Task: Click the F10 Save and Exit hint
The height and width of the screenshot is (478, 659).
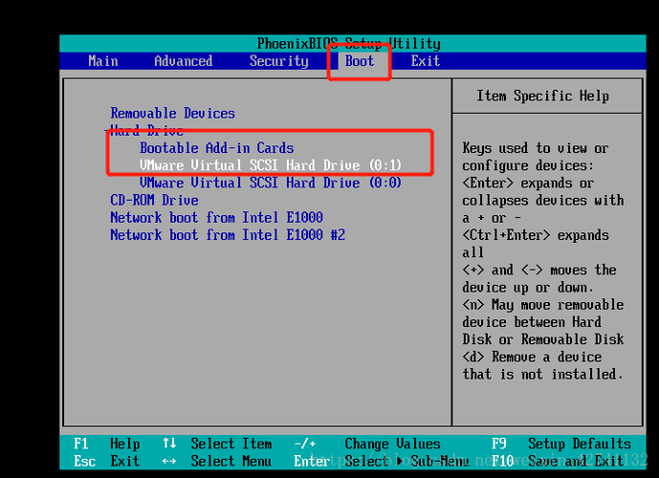Action: tap(558, 461)
